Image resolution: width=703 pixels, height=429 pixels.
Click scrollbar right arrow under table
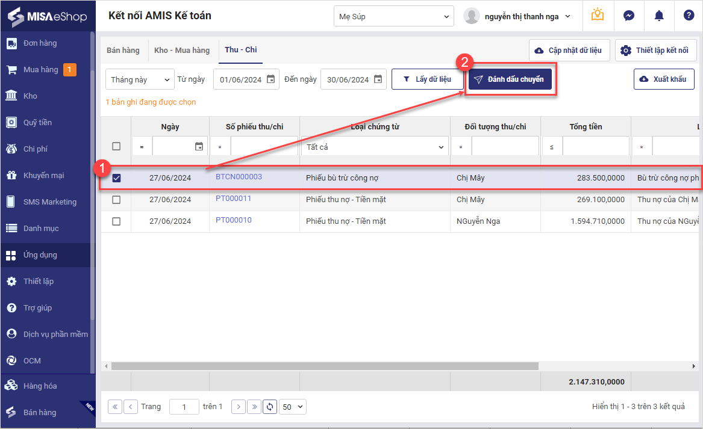(694, 366)
